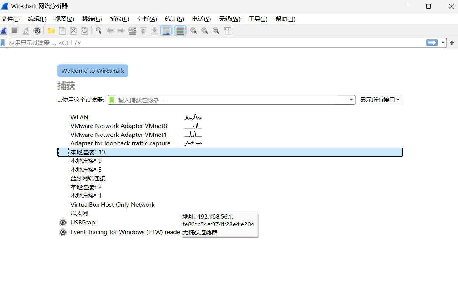Screen dimensions: 458x283
Task: Click the display filter input field
Action: coord(216,43)
